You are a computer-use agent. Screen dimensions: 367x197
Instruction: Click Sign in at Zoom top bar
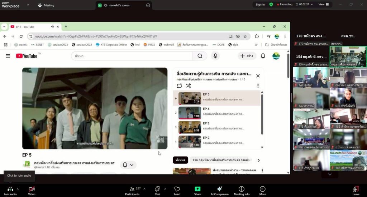[260, 4]
